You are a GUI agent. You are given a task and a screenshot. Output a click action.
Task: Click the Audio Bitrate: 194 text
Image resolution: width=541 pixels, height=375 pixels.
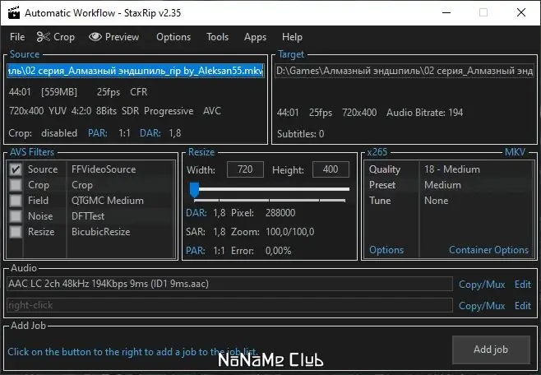tap(425, 113)
